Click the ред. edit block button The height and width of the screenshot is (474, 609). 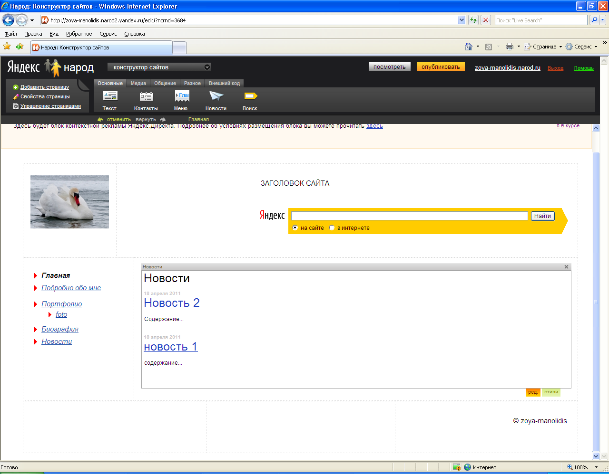[x=533, y=392]
